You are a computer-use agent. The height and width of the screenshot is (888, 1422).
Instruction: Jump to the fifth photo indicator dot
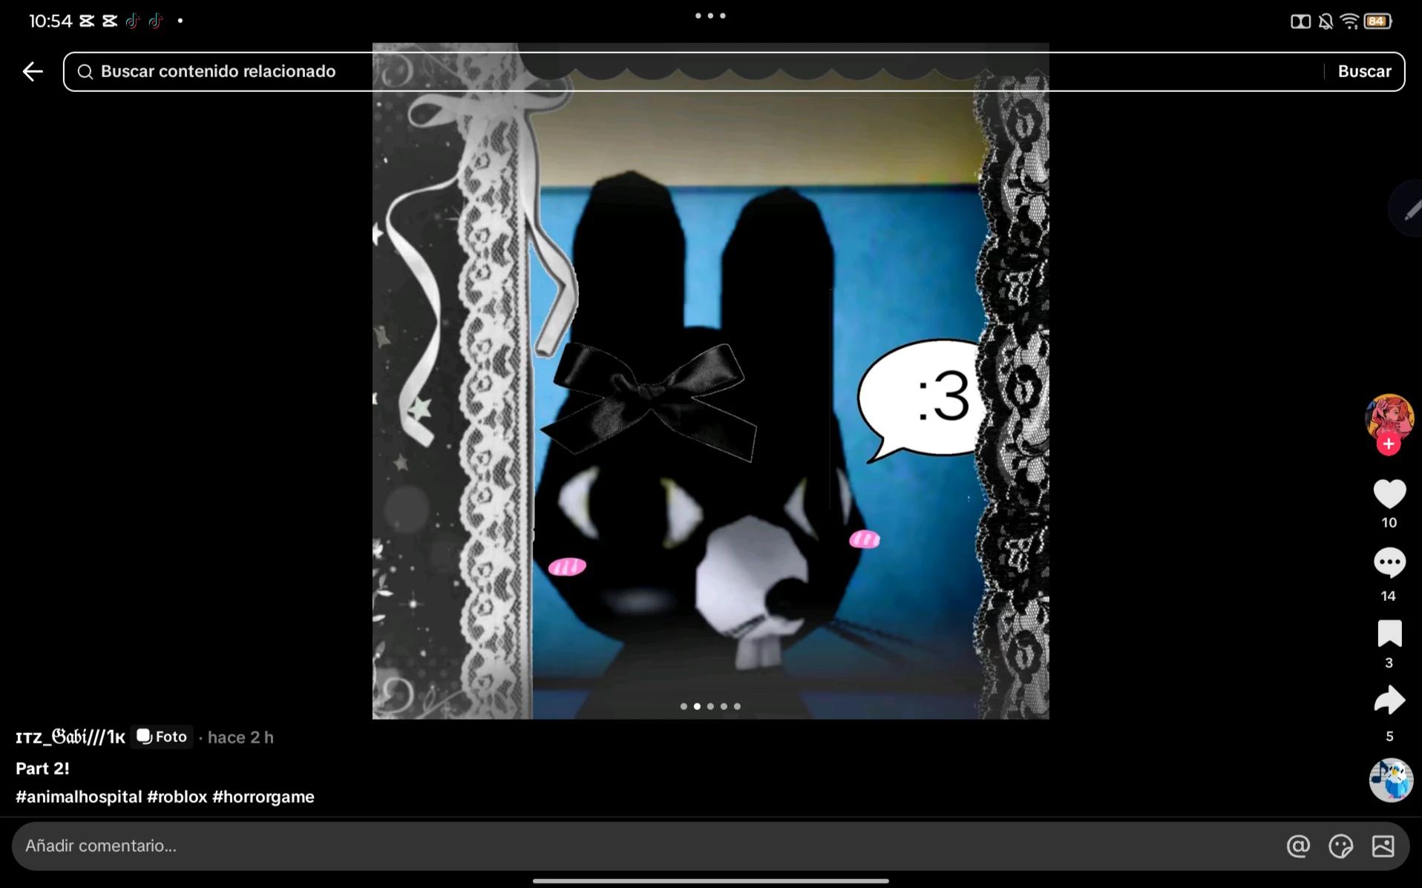[x=737, y=706]
